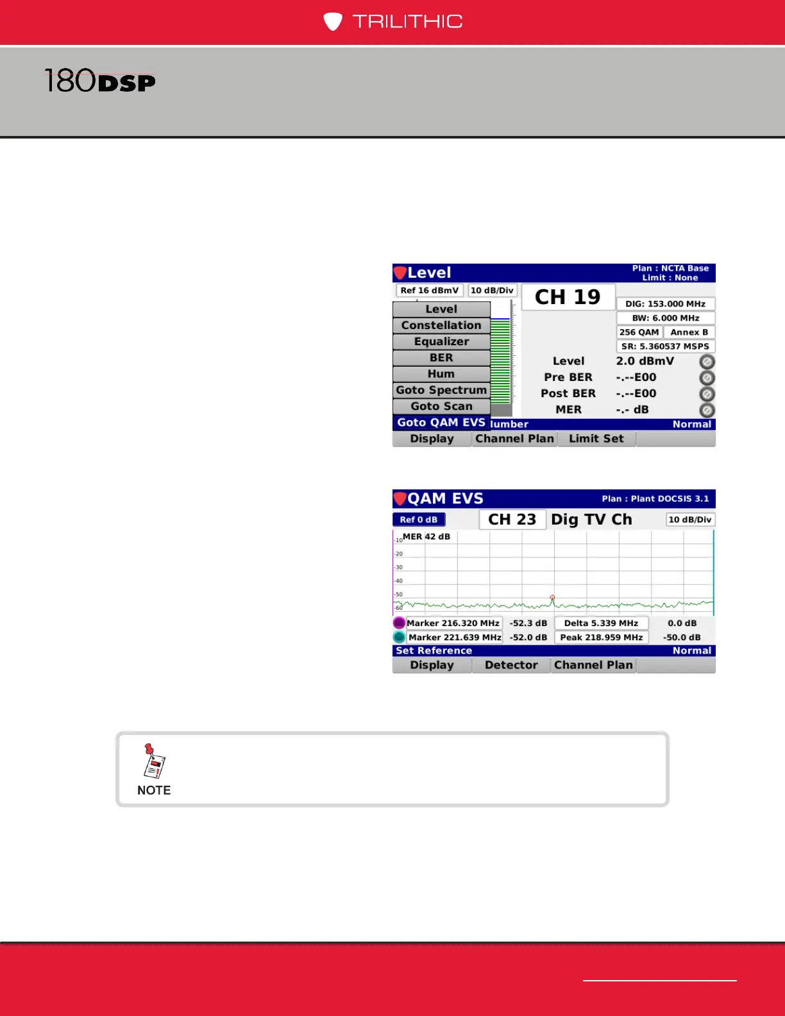Click the Annex B field
Image resolution: width=785 pixels, height=1016 pixels.
[x=689, y=332]
